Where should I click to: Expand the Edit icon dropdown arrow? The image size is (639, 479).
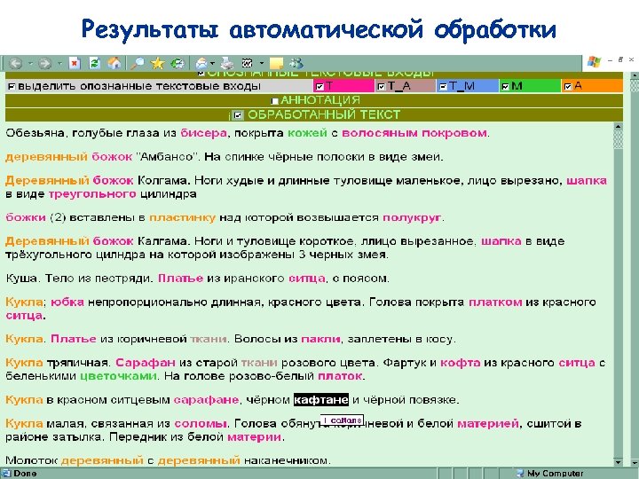tap(262, 64)
